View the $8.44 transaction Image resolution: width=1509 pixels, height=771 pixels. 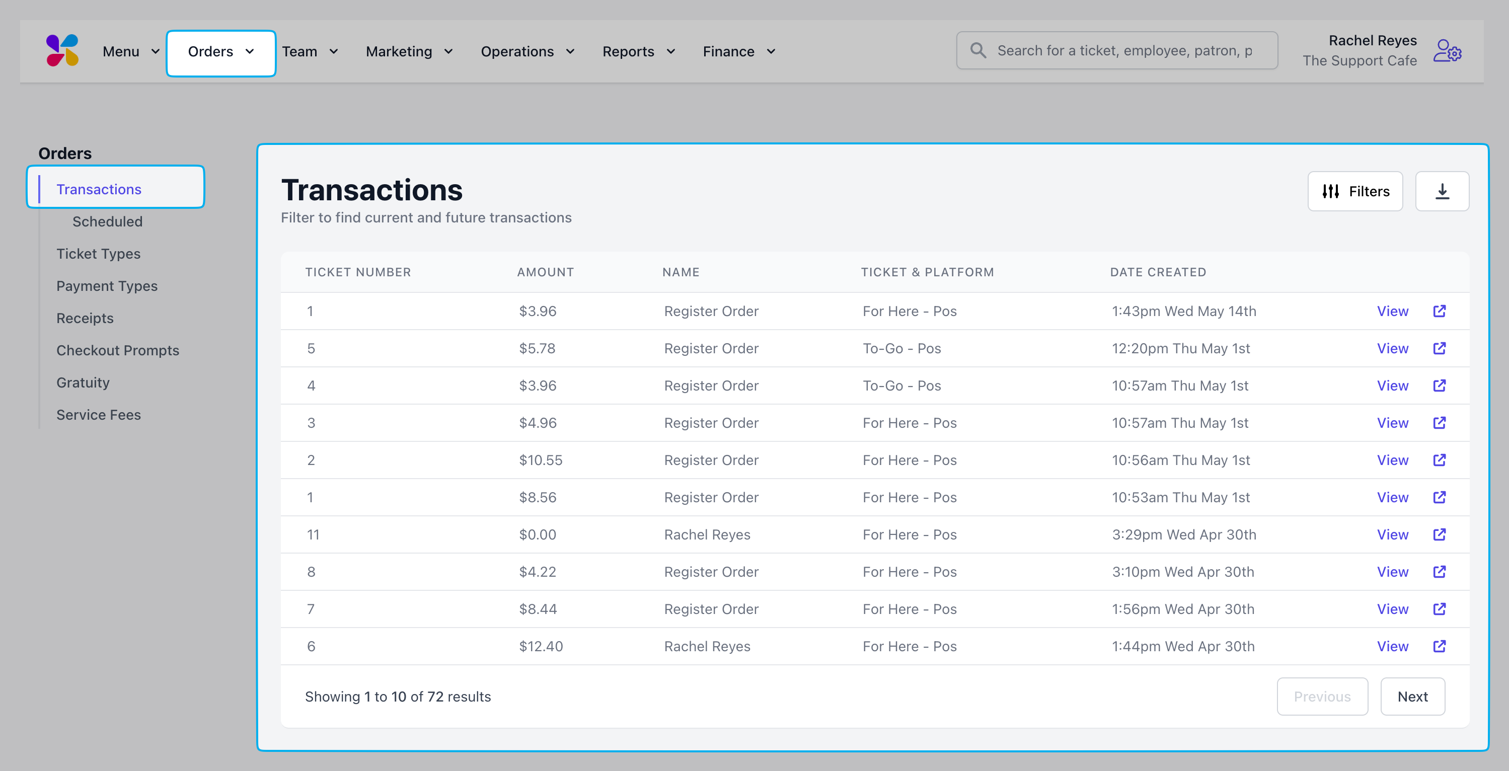[x=1392, y=609]
